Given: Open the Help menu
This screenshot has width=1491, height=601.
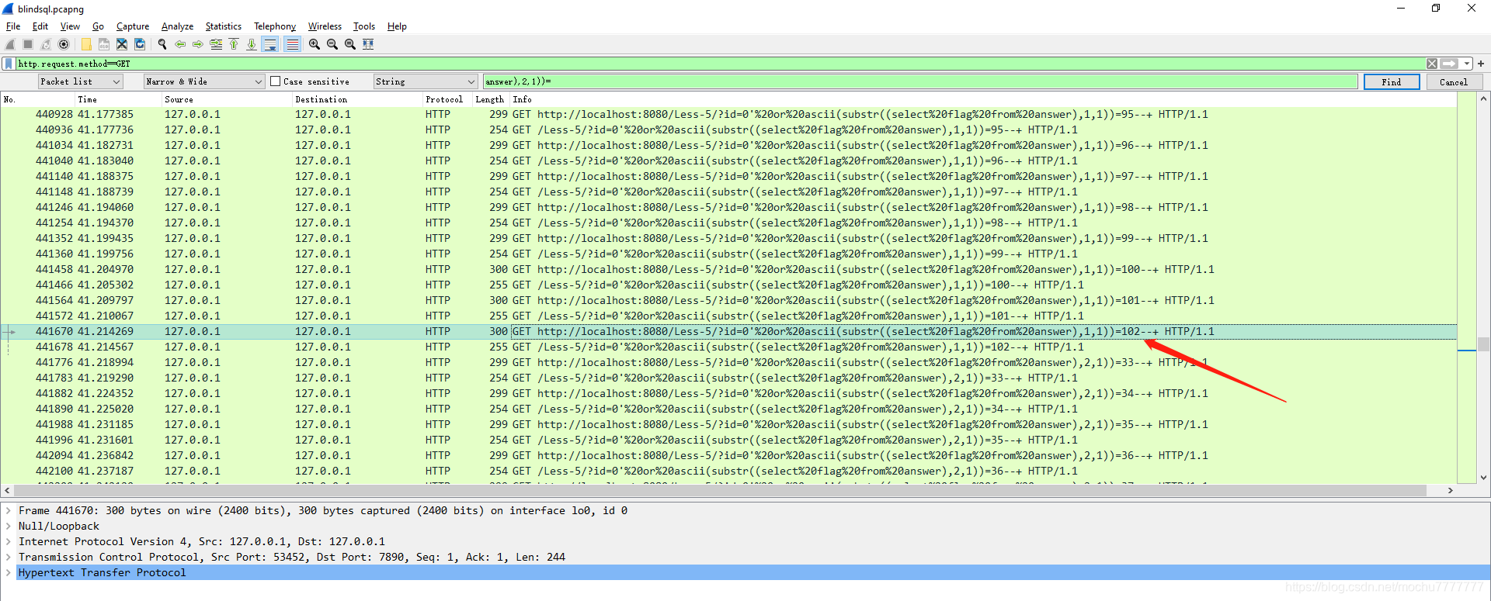Looking at the screenshot, I should tap(397, 26).
